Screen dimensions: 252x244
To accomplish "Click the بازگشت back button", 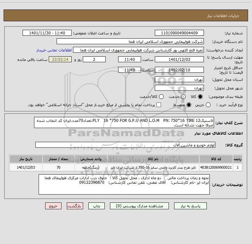I will [75, 206].
